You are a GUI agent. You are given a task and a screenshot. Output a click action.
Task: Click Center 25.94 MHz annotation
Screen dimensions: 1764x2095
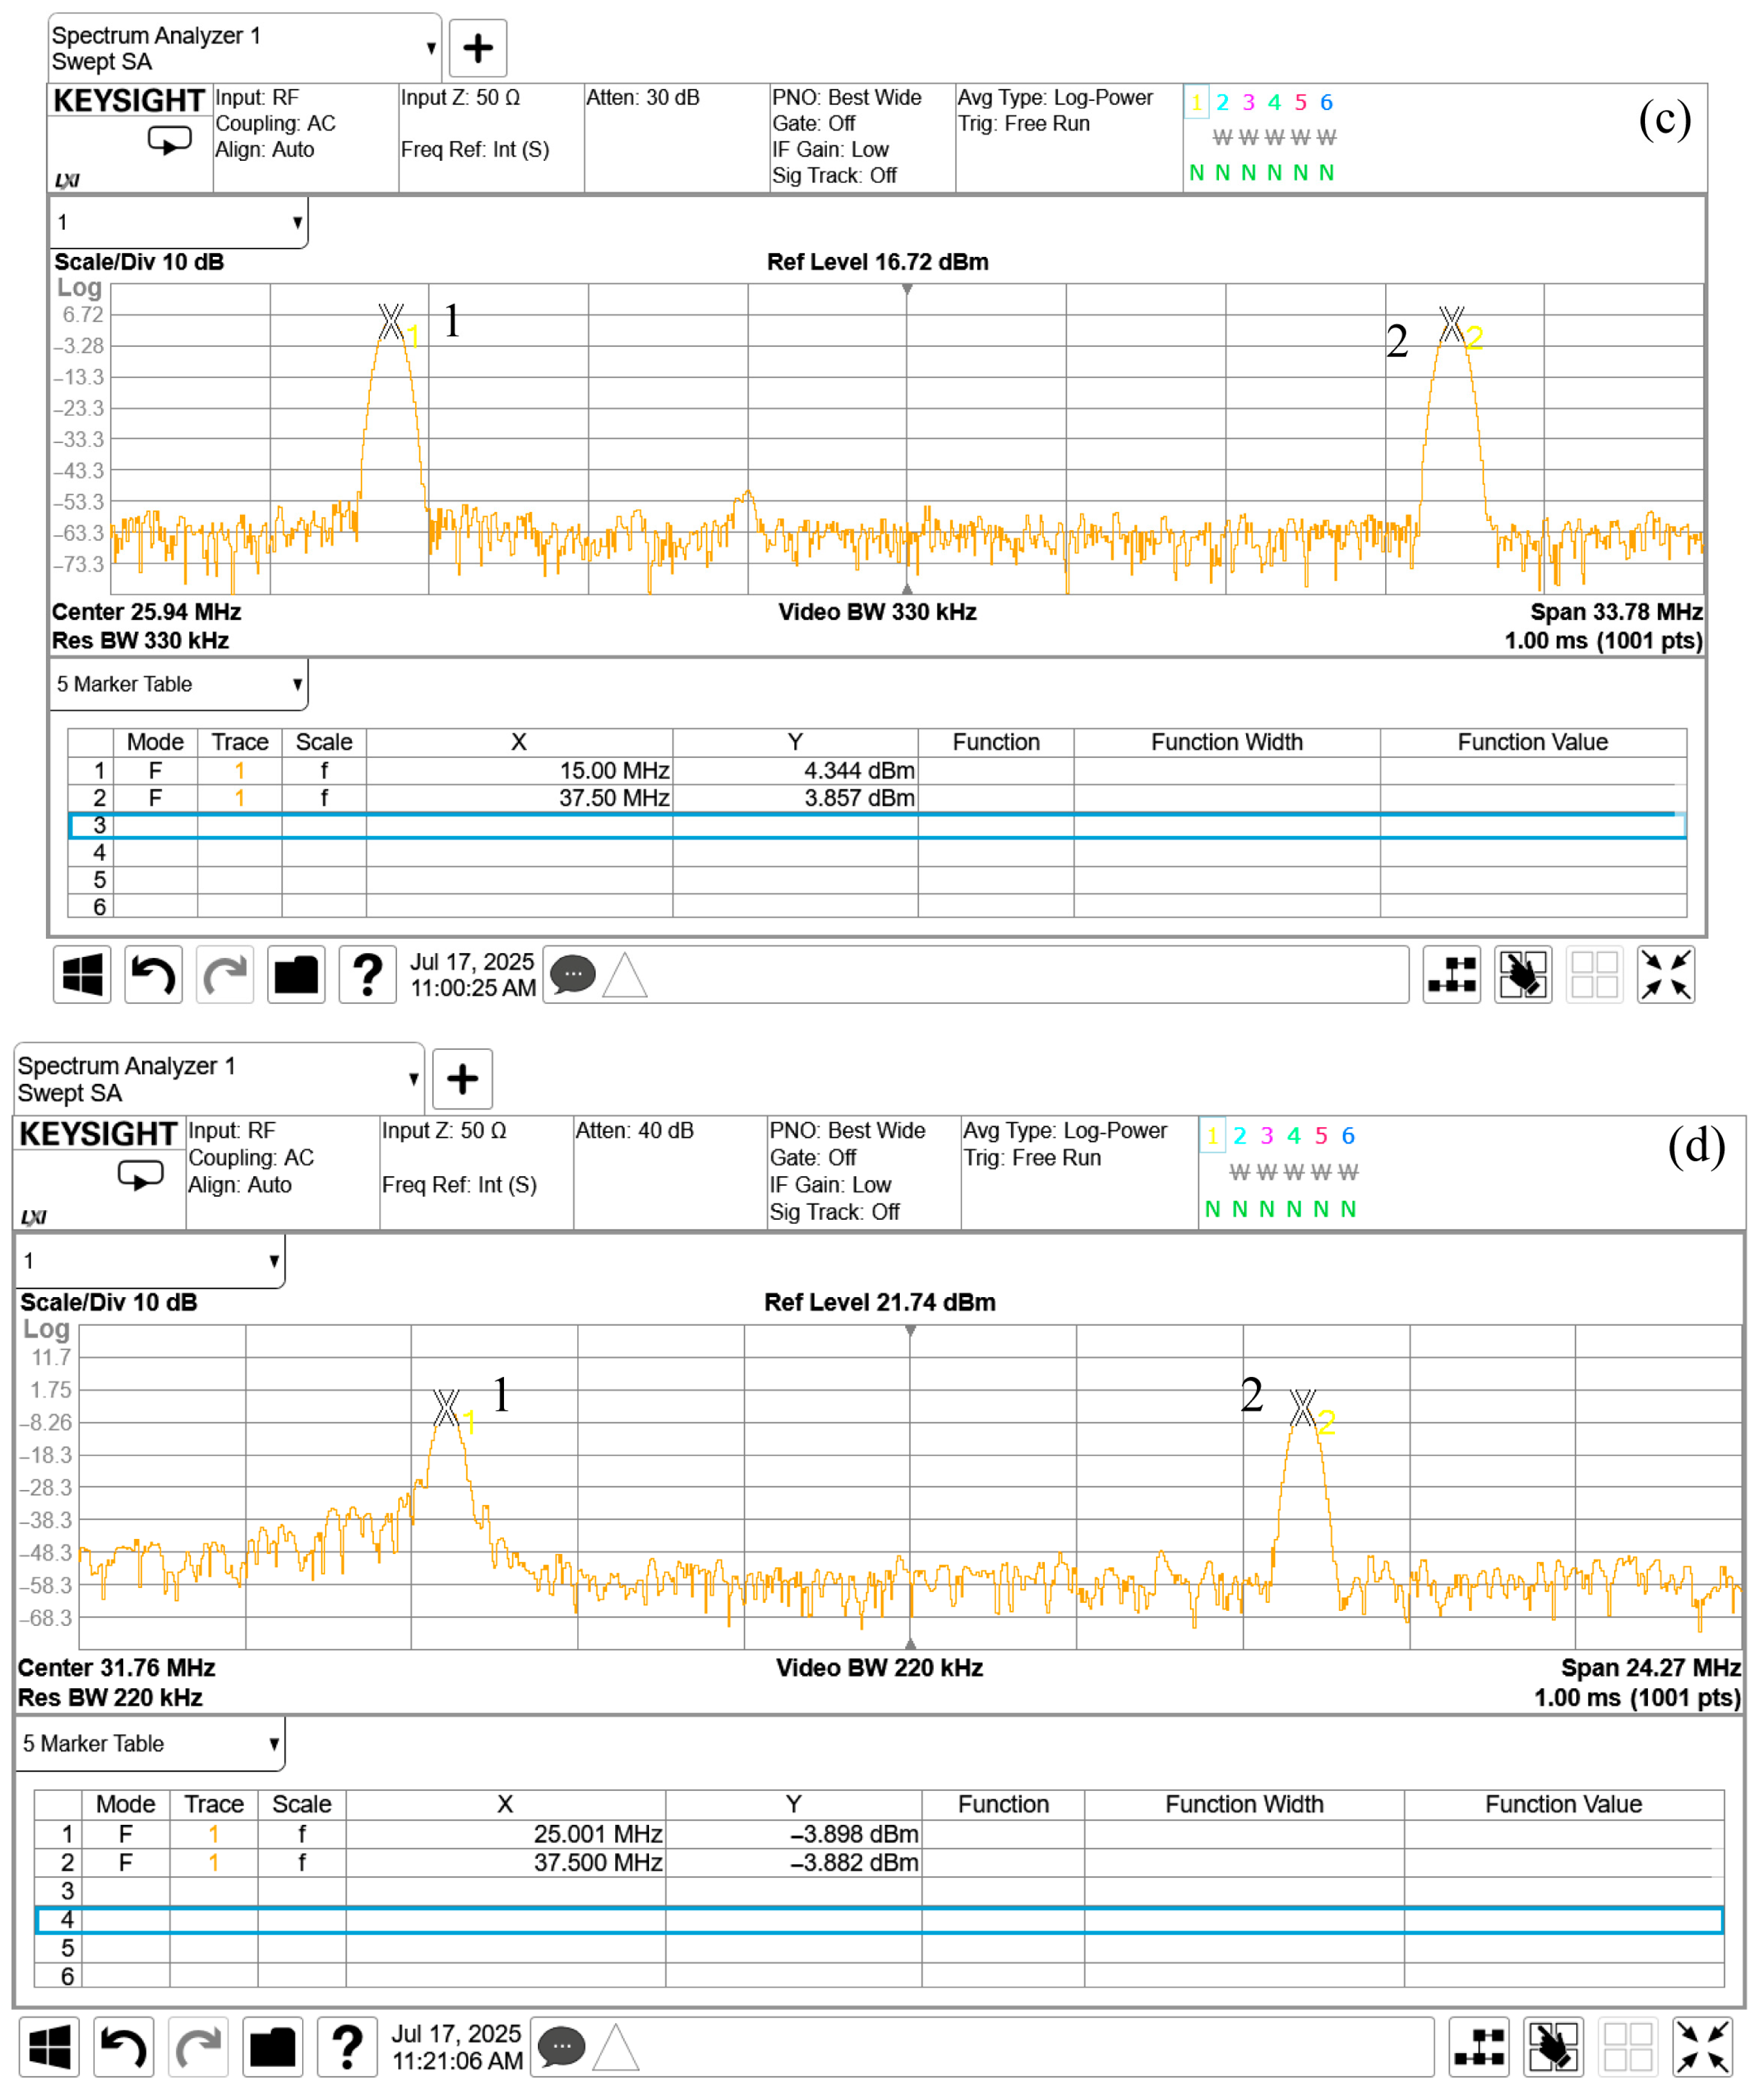[147, 612]
